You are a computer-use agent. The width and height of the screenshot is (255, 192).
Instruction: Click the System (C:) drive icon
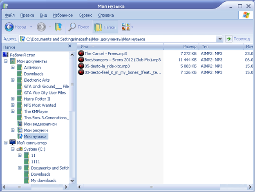tap(20, 149)
